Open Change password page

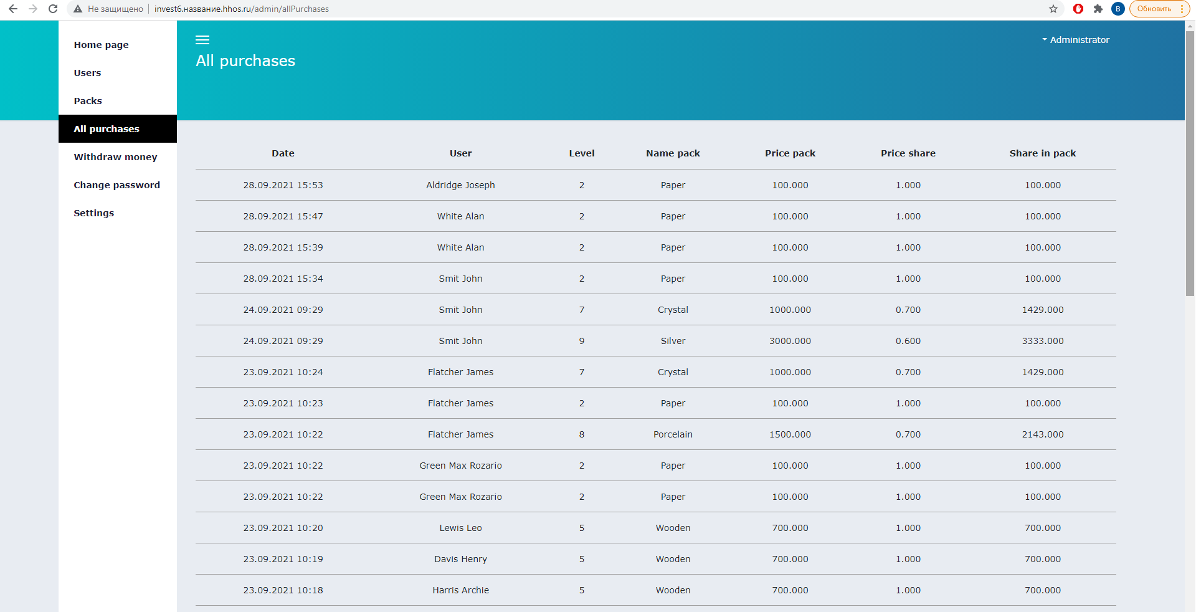(x=116, y=185)
